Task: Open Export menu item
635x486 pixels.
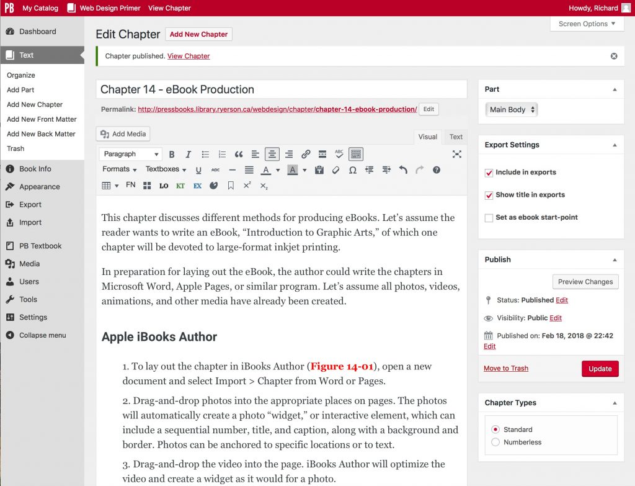Action: (30, 205)
